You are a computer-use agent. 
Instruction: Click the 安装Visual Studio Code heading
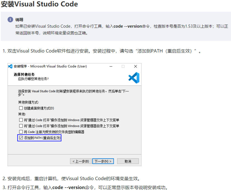point(39,4)
